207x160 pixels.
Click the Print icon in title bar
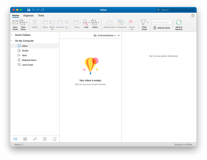click(x=43, y=10)
